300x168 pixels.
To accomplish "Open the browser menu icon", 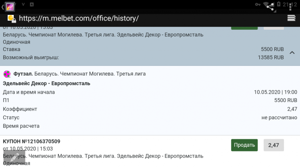I will point(291,18).
